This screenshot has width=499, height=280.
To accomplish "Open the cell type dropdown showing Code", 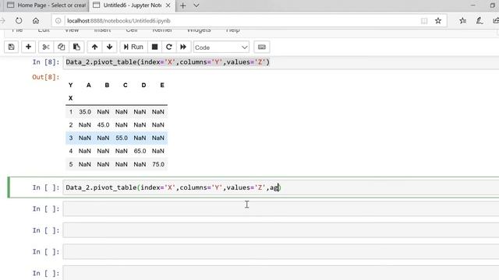I will click(221, 47).
